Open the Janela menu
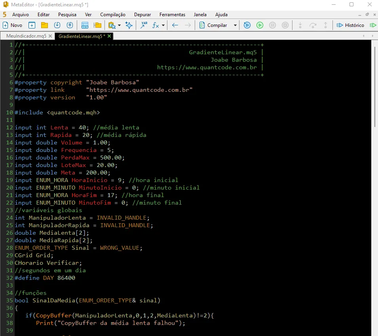 pos(200,15)
